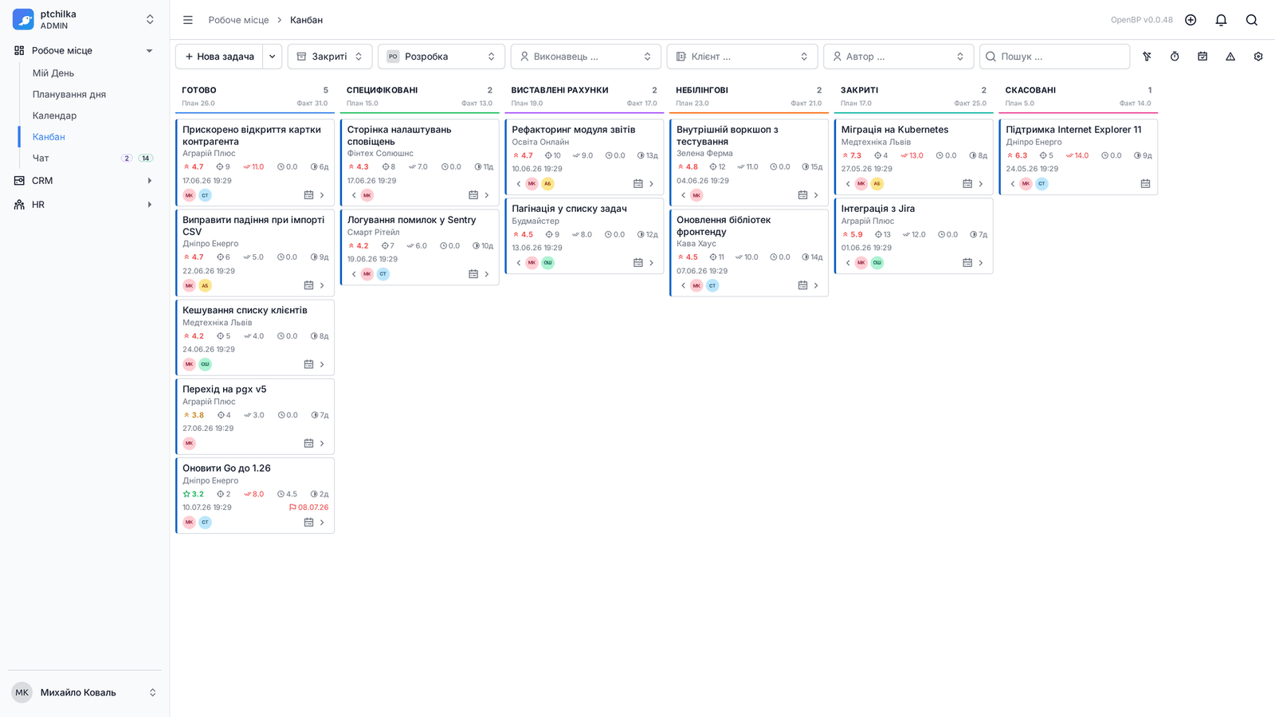Image resolution: width=1275 pixels, height=717 pixels.
Task: Open notifications bell
Action: (1221, 20)
